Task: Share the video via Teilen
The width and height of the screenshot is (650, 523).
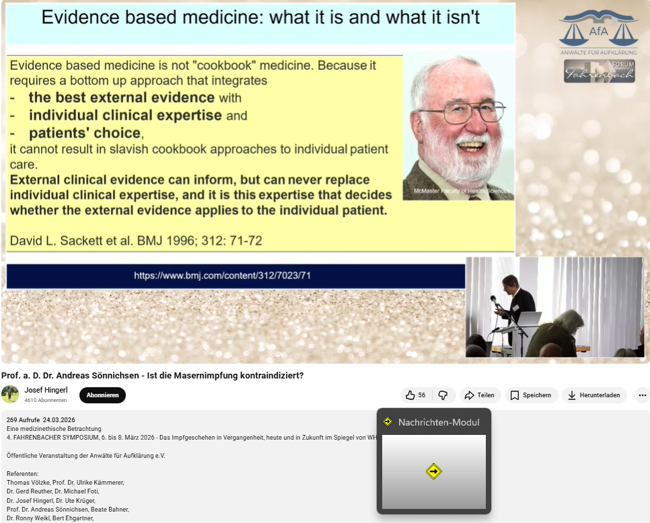Action: pos(479,395)
